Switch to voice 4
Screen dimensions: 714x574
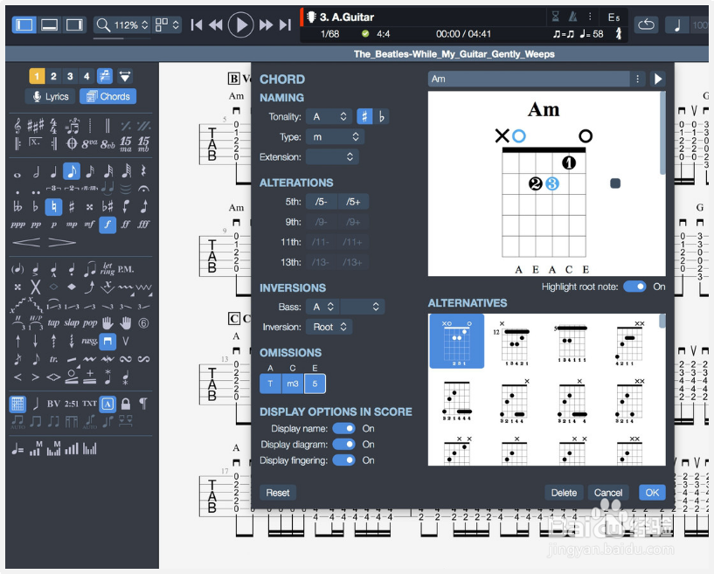pos(87,76)
